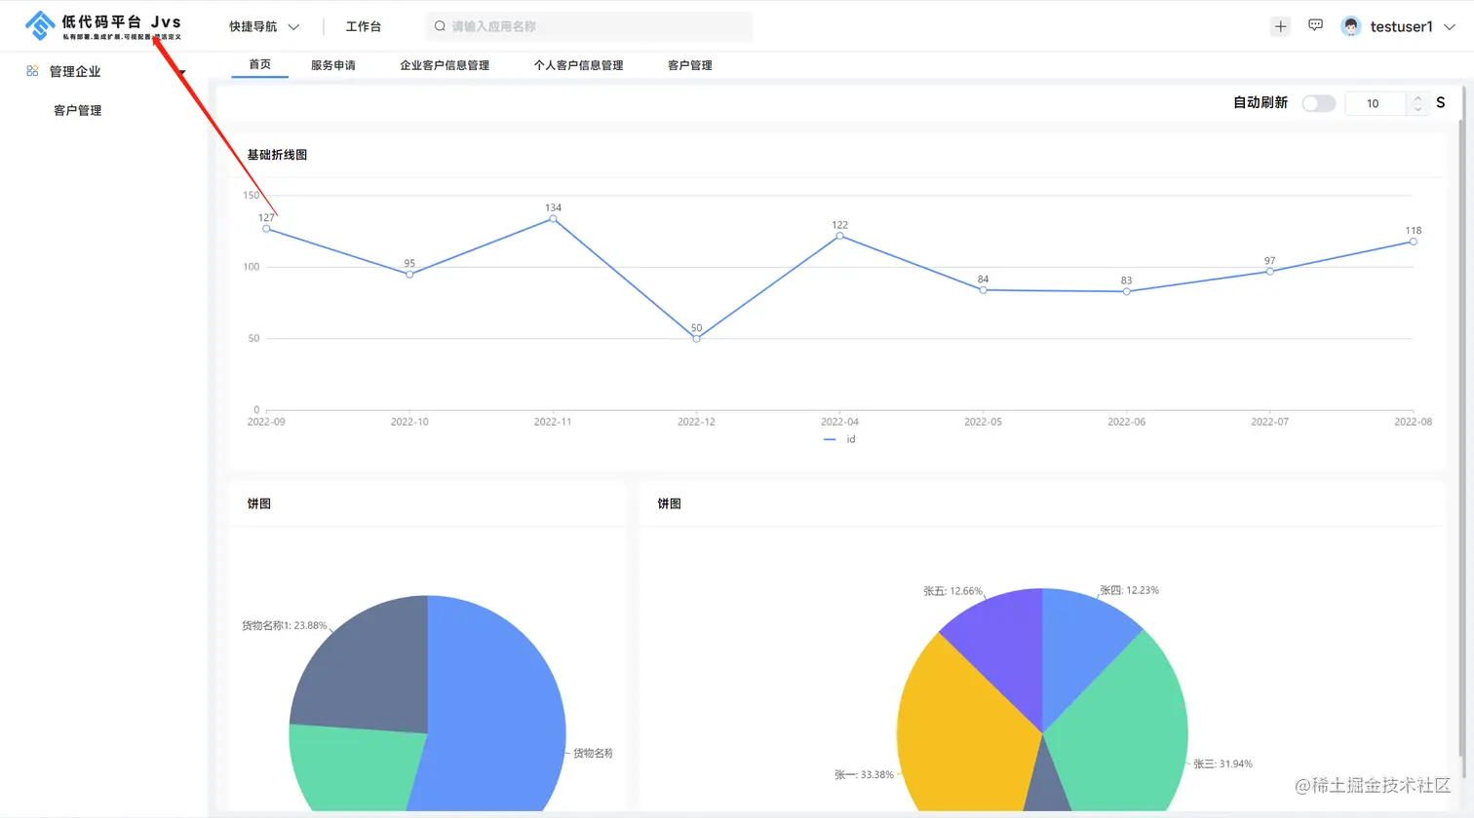Click the 2022-09 x-axis label
The image size is (1474, 818).
point(266,422)
